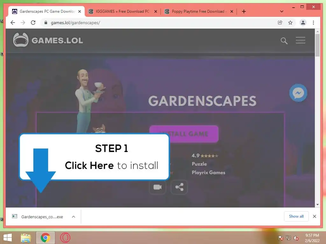
Task: Close the IGGGAMES tab
Action: (155, 11)
